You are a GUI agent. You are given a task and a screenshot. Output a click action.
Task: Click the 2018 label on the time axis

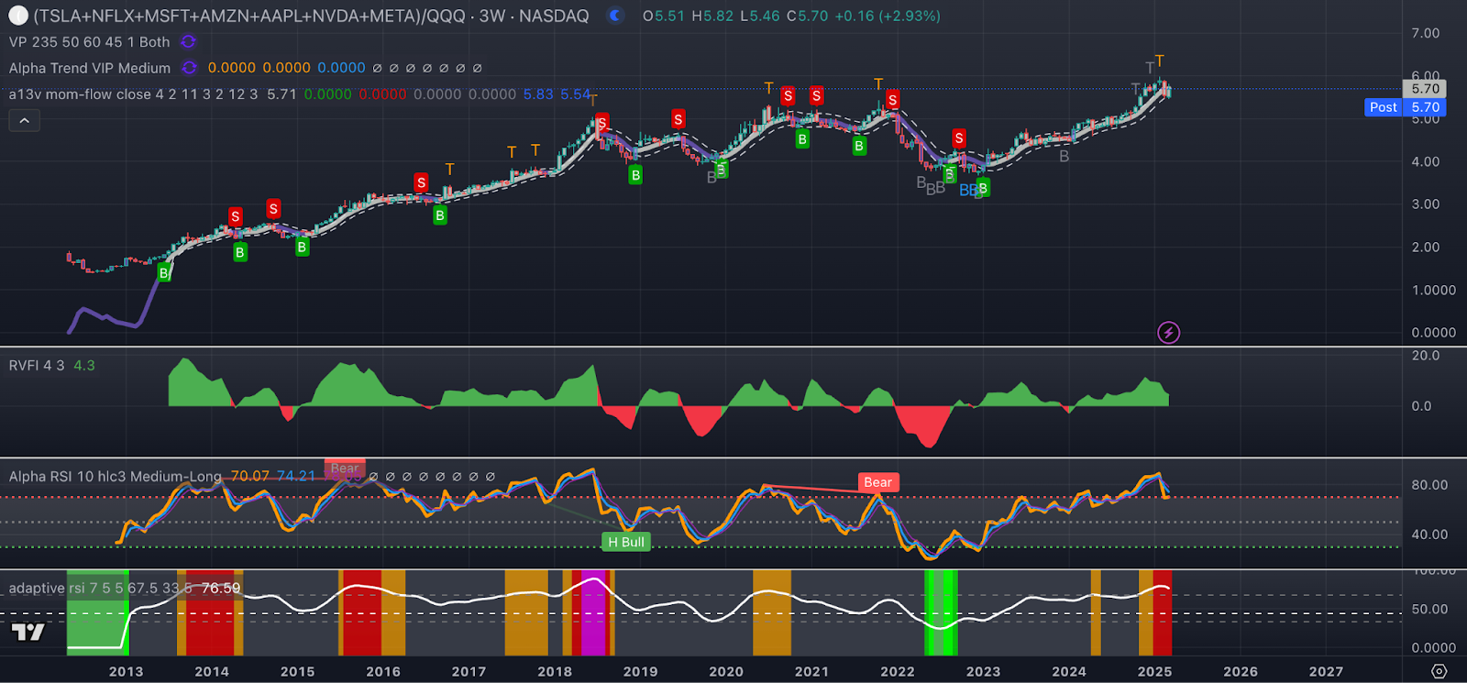click(555, 671)
